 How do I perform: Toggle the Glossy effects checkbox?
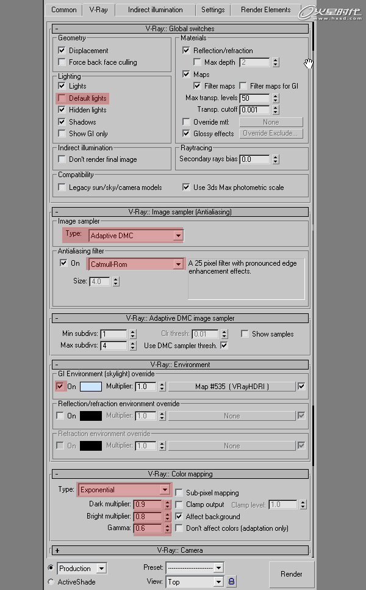[x=186, y=134]
